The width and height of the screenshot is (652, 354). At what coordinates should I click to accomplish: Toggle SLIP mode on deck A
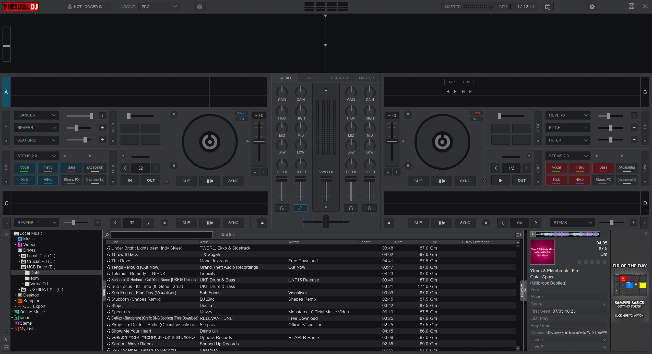click(x=242, y=119)
